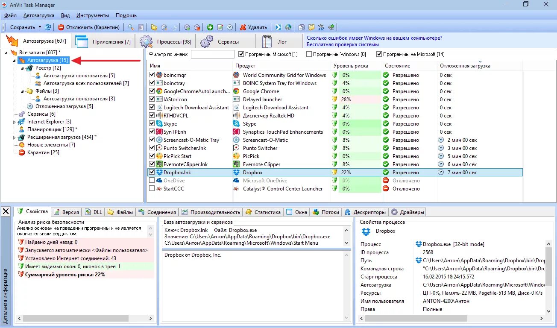
Task: Select Карантин [25] in the tree
Action: pyautogui.click(x=43, y=152)
